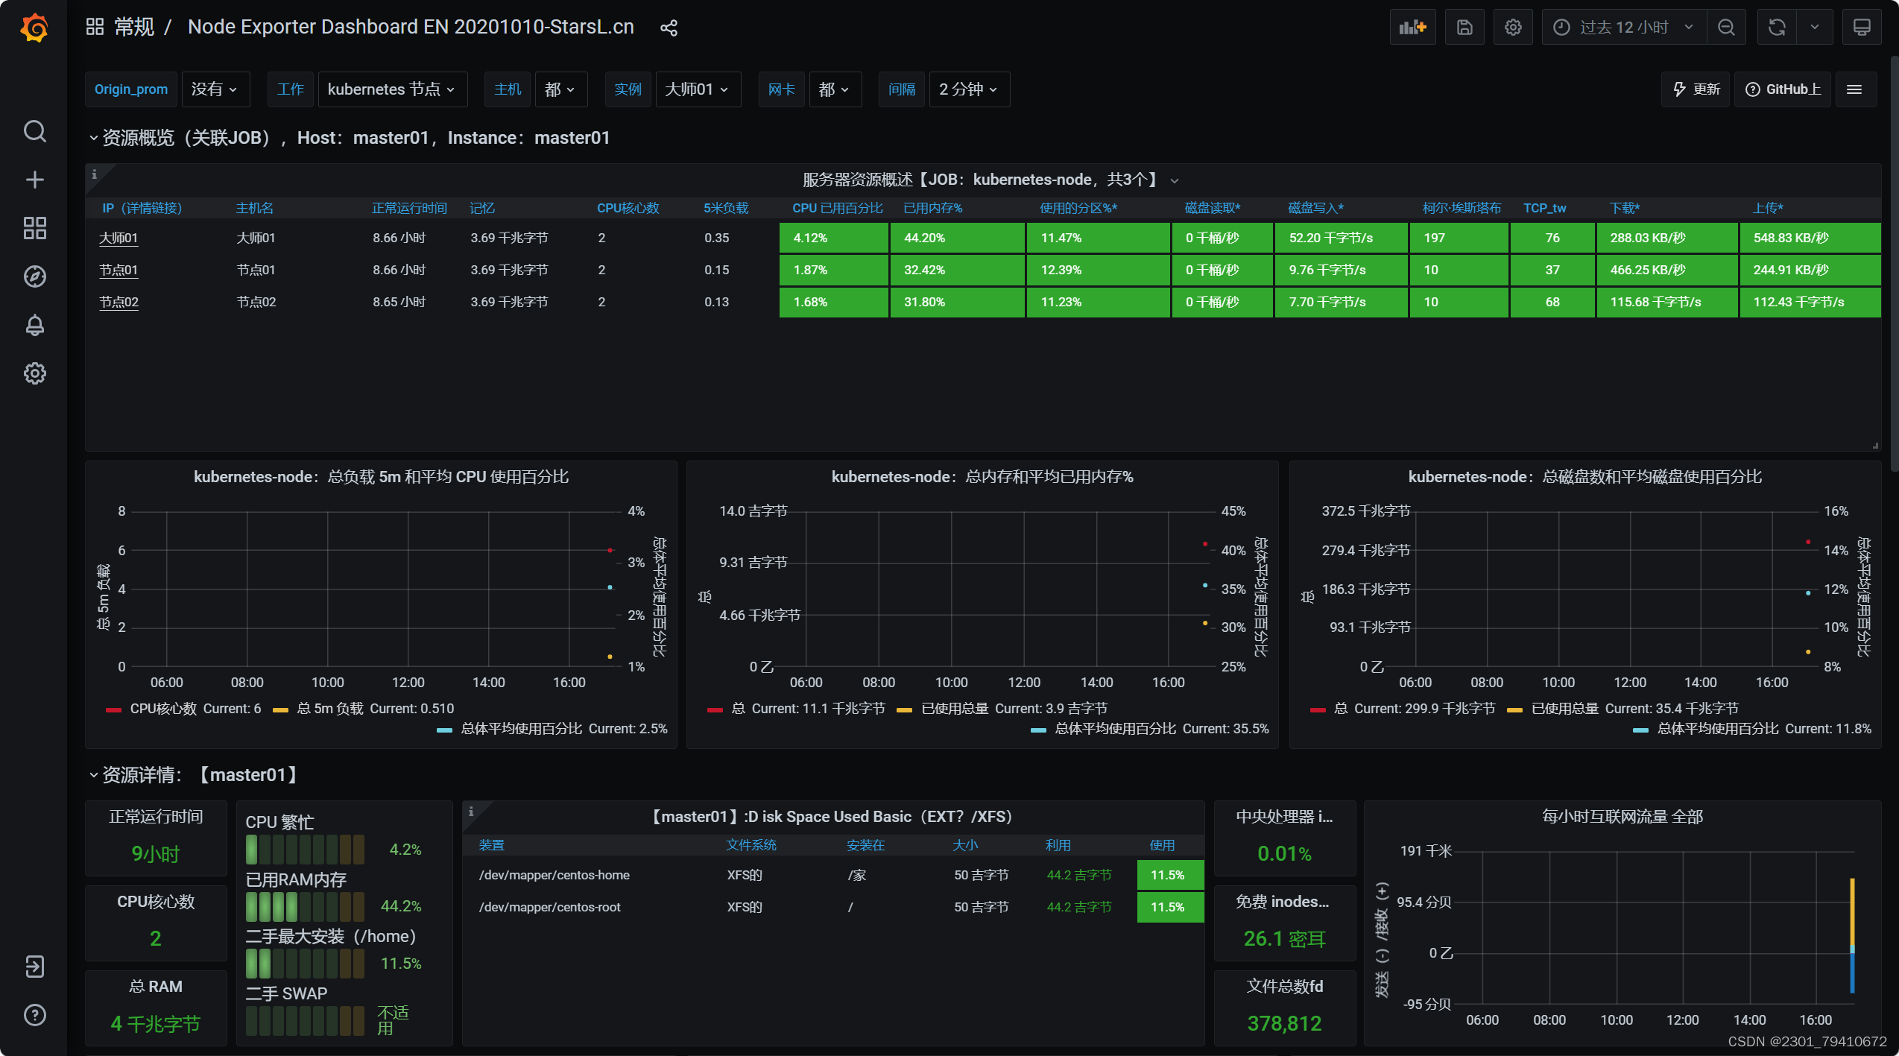Click the Create plus icon in sidebar
Screen dimensions: 1899x1056
[x=34, y=180]
